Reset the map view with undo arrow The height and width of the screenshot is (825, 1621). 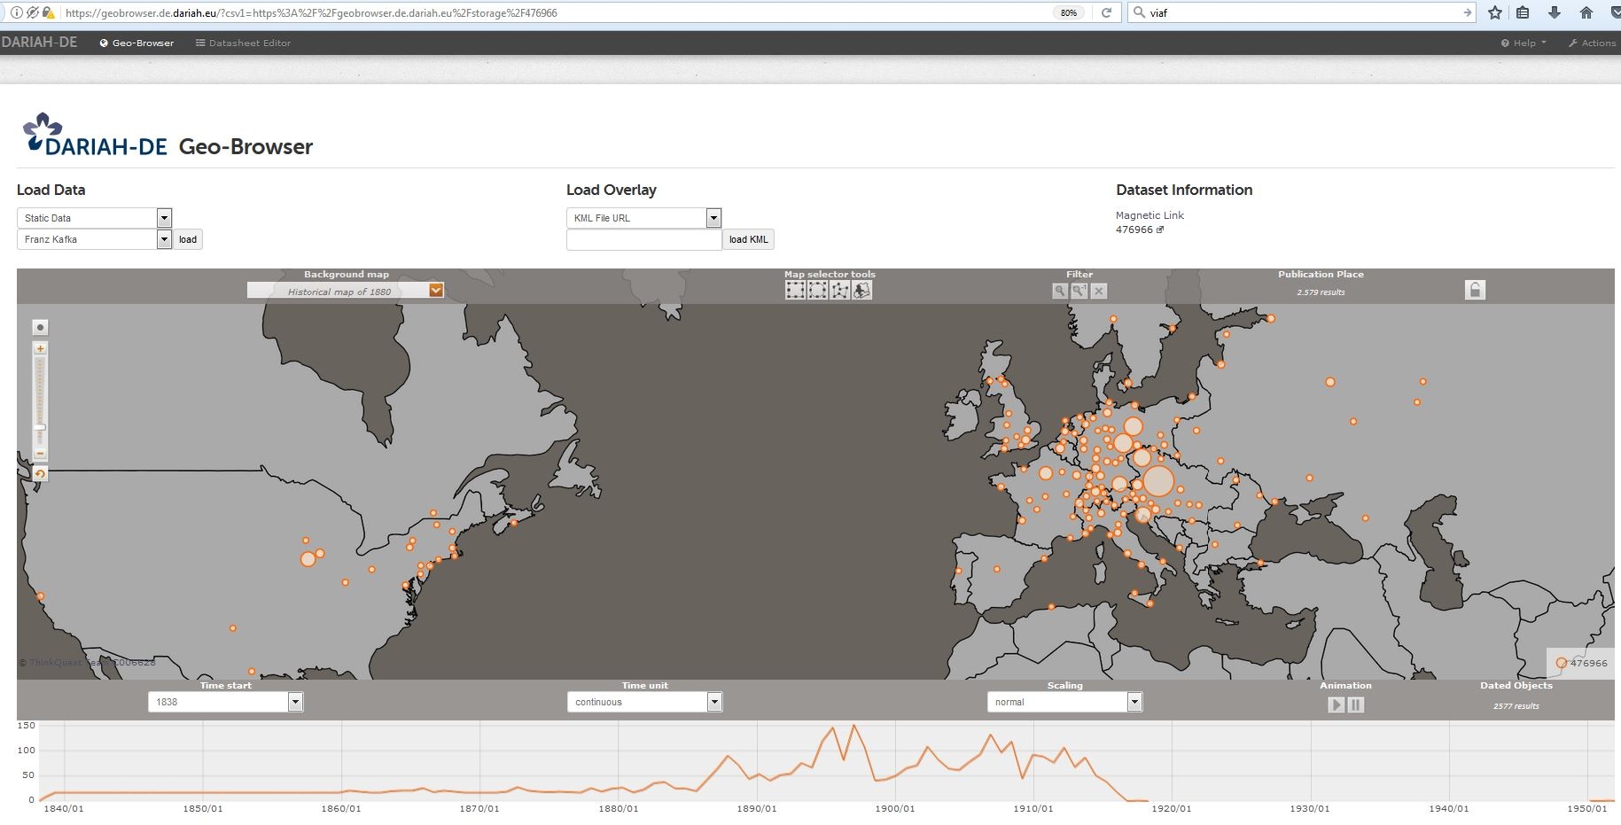40,474
